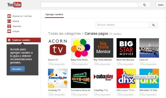Viewport: 166px width, 98px height.
Task: Click the Subir button
Action: (161, 5)
